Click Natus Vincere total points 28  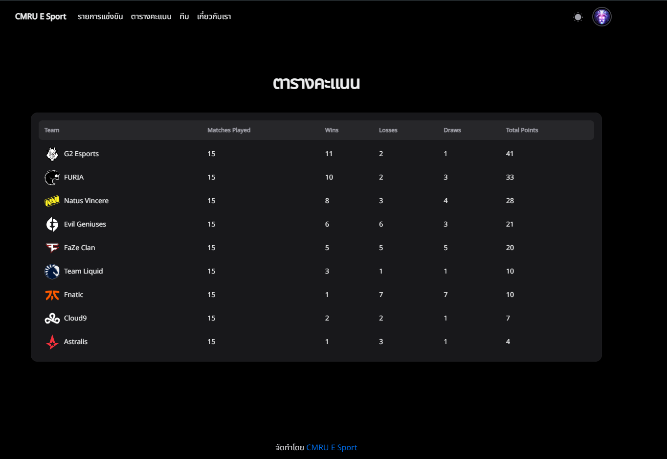pyautogui.click(x=510, y=201)
